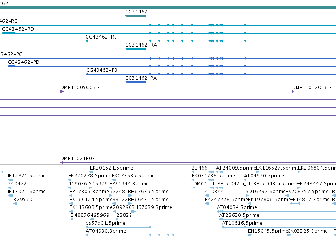
Task: Open the EK166124.5prime EST label
Action: (x=91, y=200)
